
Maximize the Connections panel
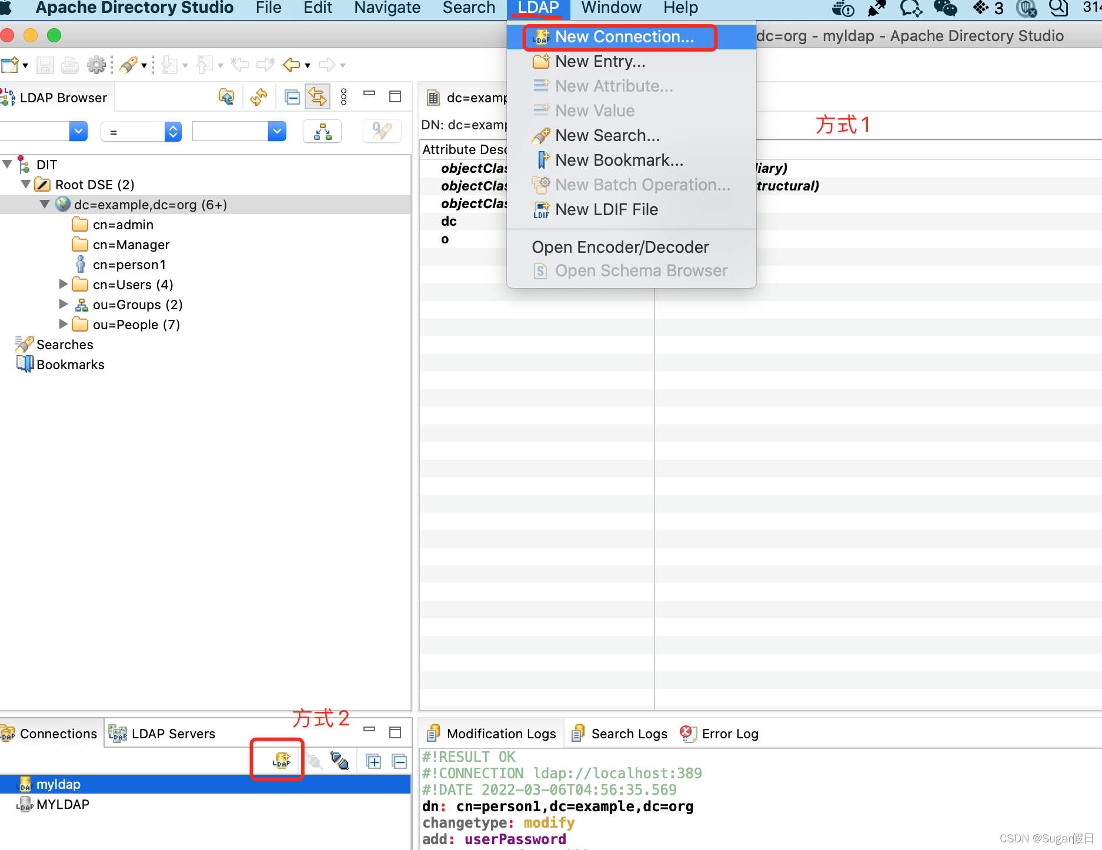coord(395,732)
